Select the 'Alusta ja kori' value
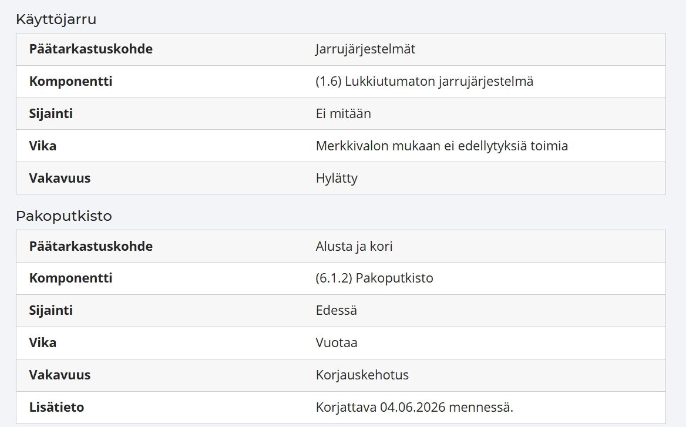The image size is (686, 427). [x=354, y=246]
